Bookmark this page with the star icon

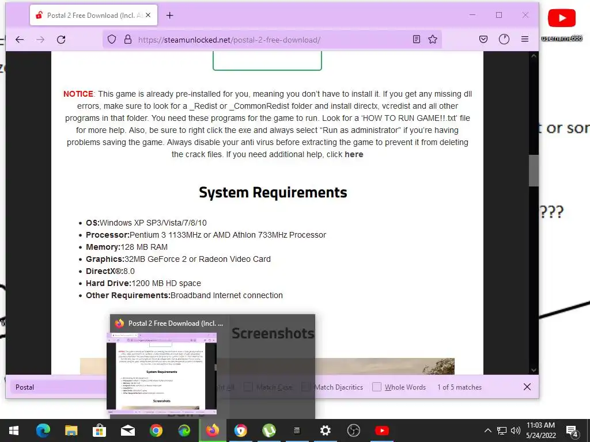[433, 39]
